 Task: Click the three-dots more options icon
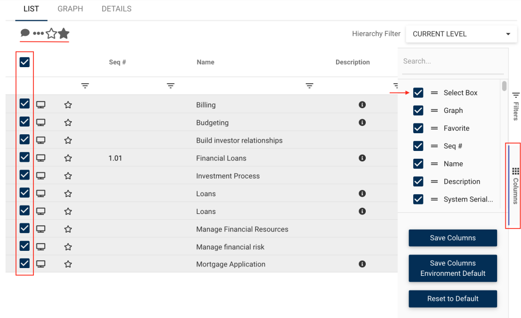click(39, 34)
